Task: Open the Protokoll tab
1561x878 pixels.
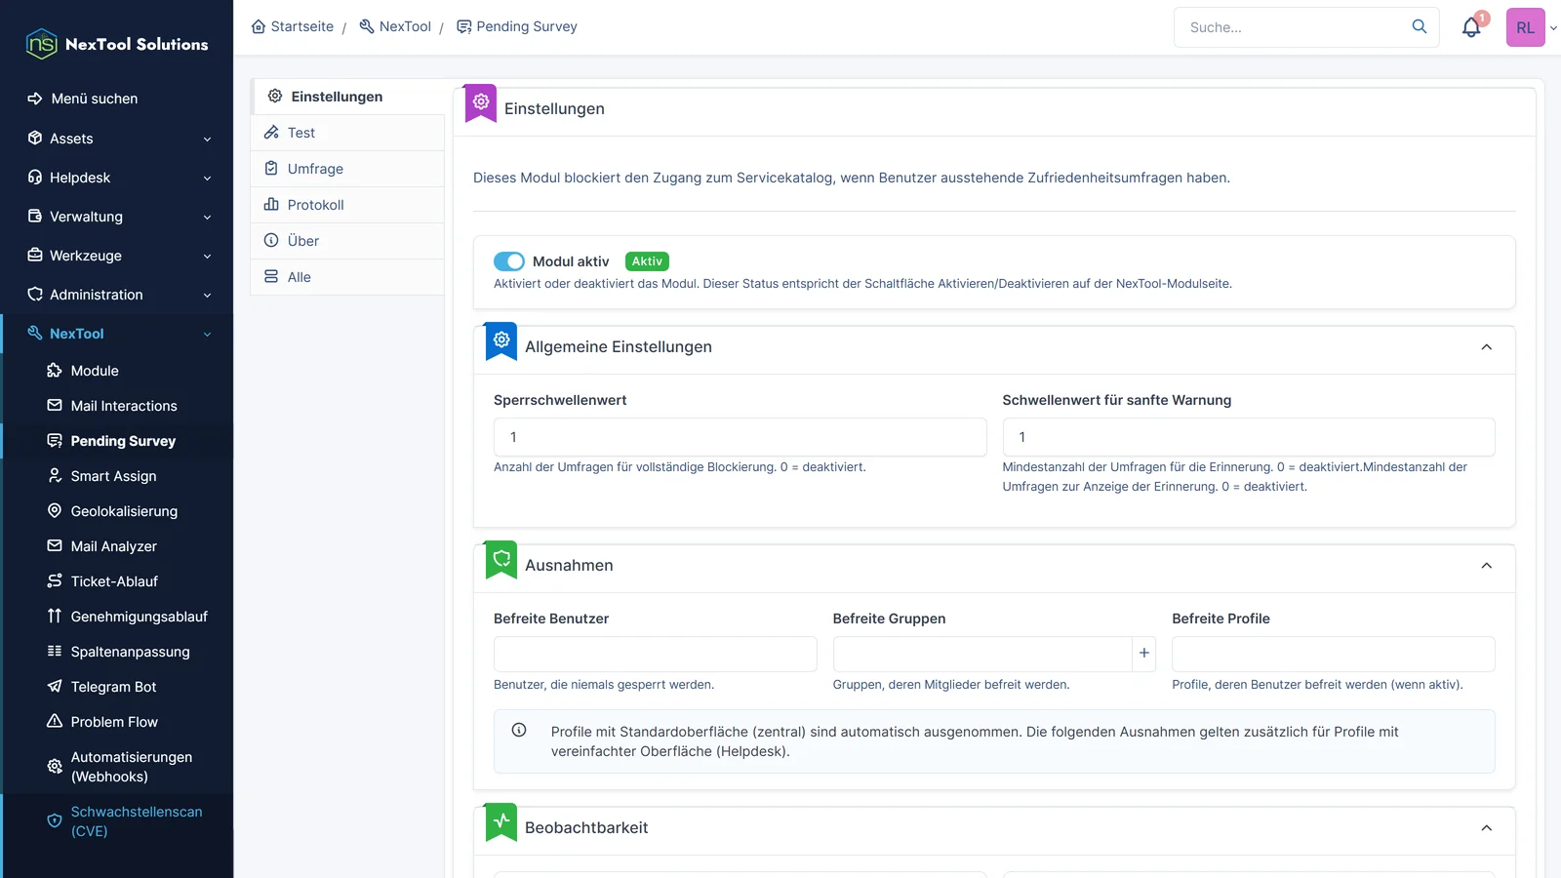Action: (347, 205)
